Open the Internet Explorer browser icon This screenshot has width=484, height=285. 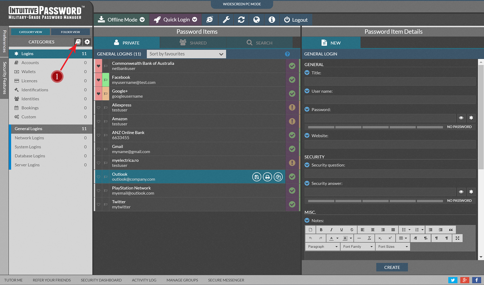click(210, 20)
